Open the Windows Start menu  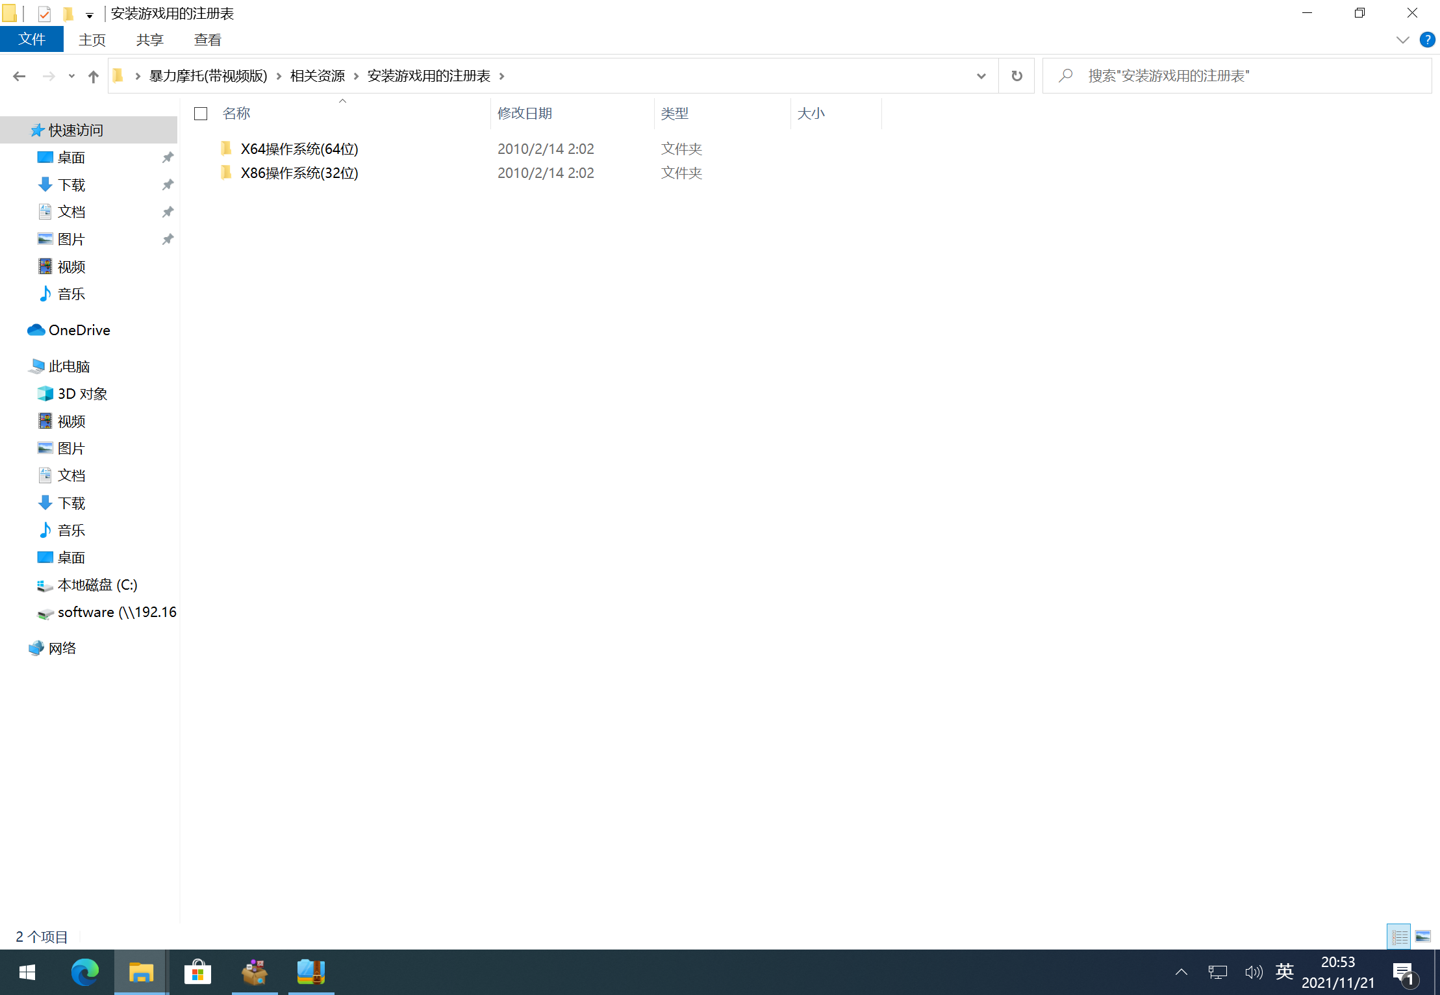tap(27, 972)
